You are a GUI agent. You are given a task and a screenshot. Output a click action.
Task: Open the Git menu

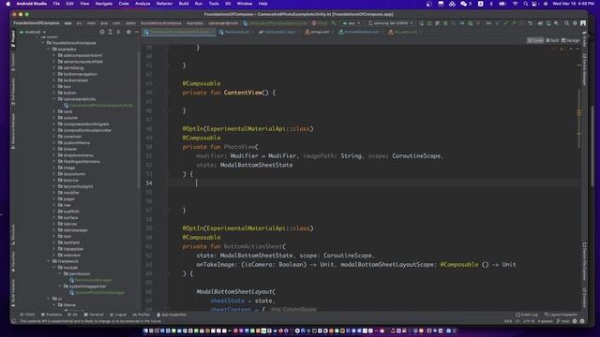point(228,4)
